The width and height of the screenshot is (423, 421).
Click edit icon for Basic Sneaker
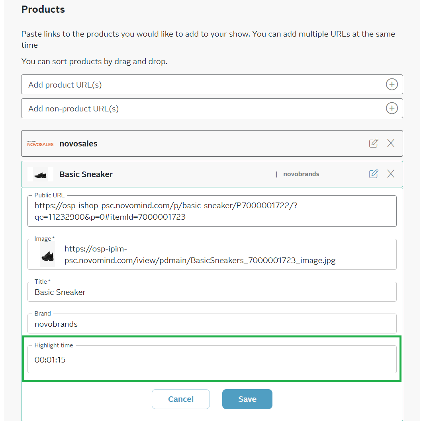(x=374, y=174)
